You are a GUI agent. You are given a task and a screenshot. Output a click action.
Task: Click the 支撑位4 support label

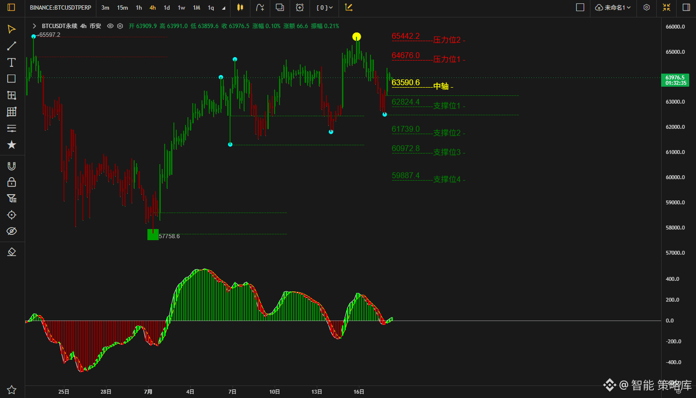click(447, 180)
